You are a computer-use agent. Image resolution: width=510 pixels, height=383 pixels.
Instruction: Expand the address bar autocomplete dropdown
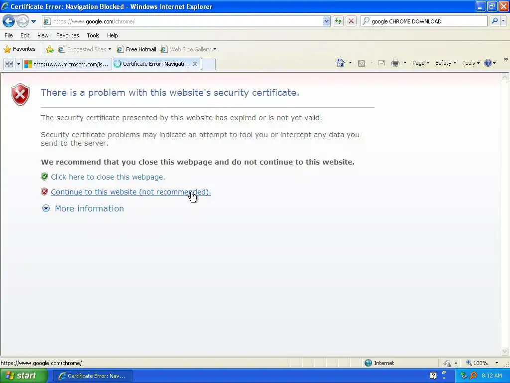click(326, 21)
